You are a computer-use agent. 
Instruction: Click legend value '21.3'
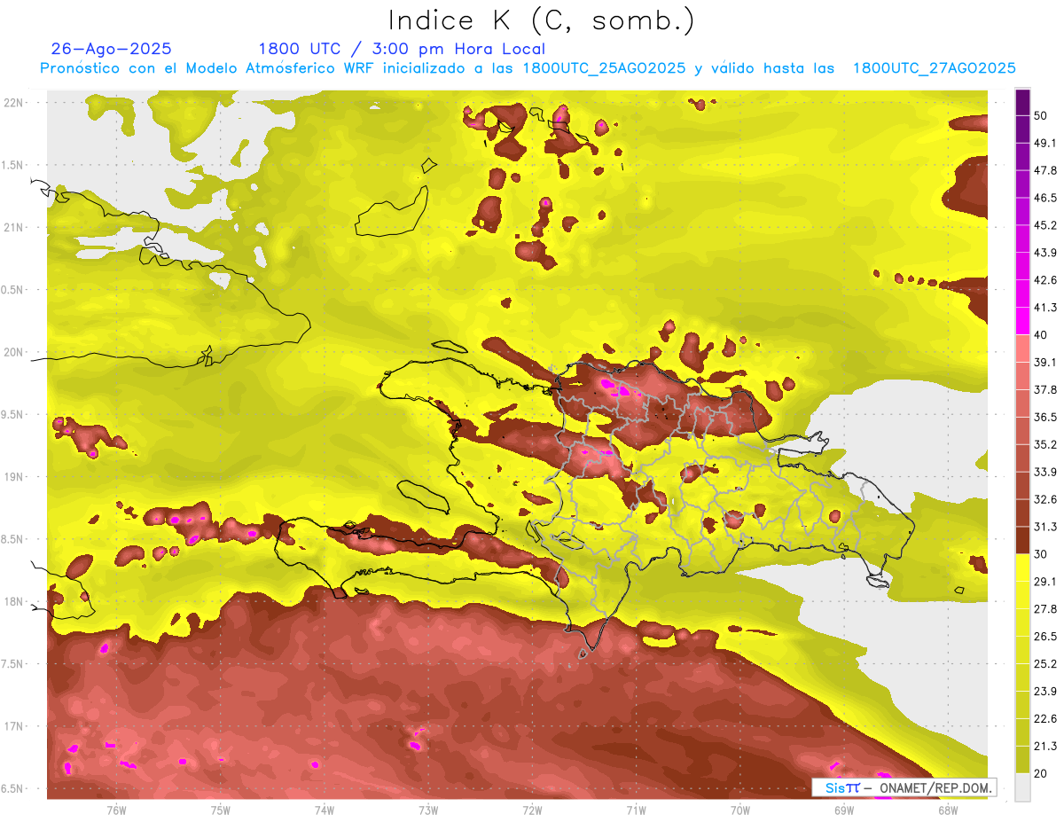tap(1044, 747)
